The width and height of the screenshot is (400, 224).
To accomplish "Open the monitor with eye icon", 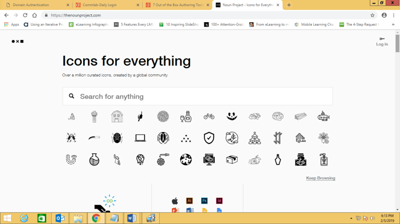I will pos(209,160).
